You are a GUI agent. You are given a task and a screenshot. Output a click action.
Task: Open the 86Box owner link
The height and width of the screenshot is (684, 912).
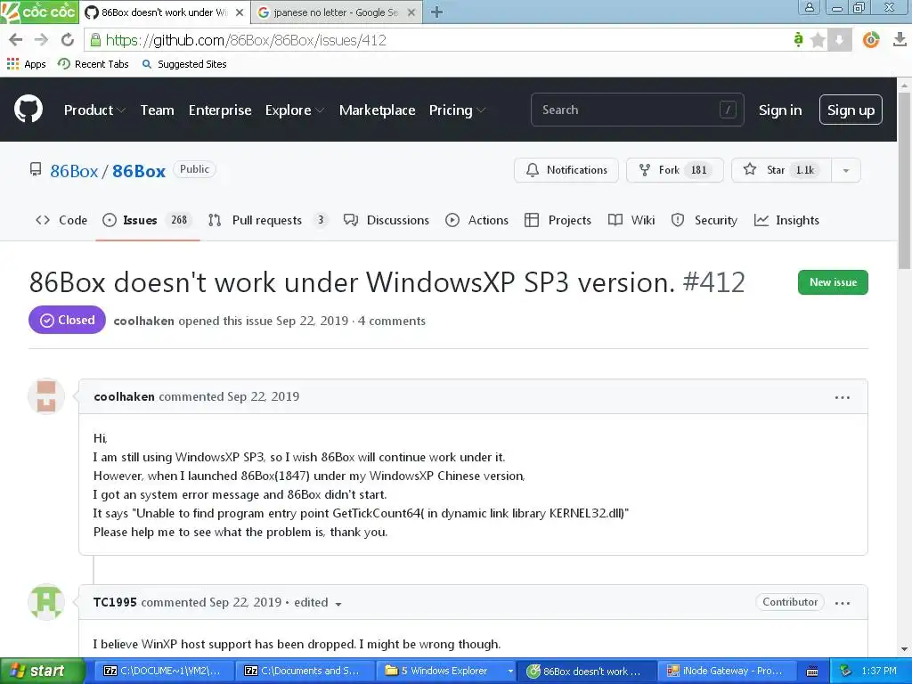pos(74,171)
